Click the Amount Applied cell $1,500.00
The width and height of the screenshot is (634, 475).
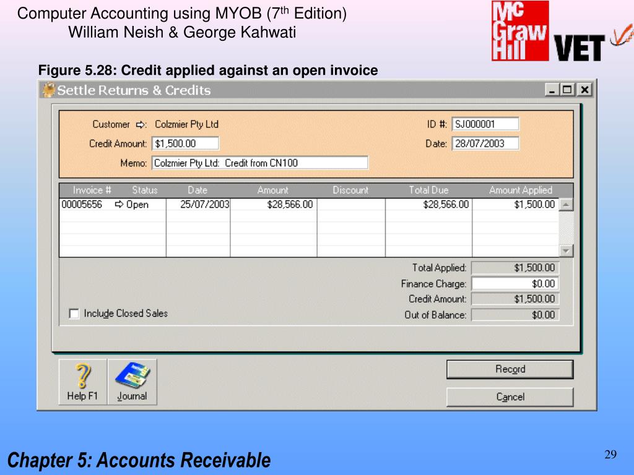pyautogui.click(x=516, y=204)
